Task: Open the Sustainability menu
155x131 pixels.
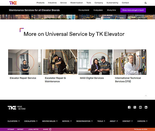Action: 113,3
